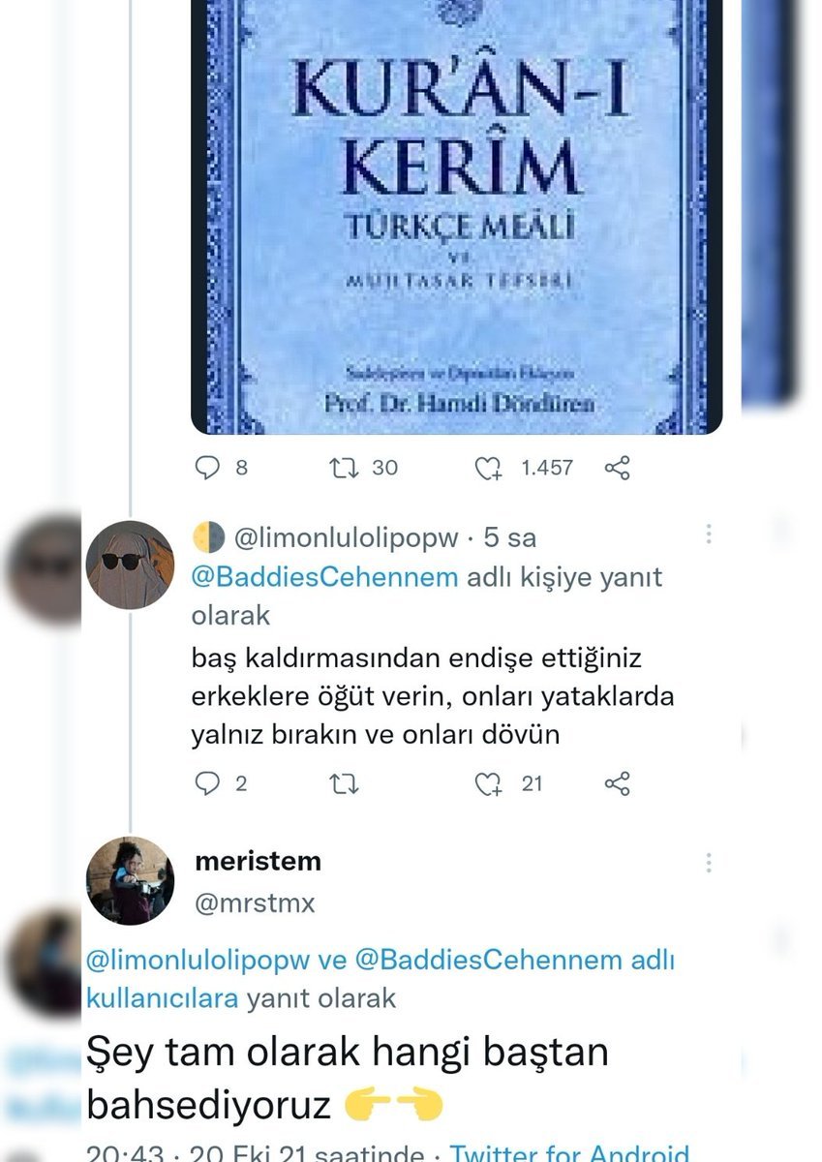Open @limonlulolipopw mention in meristem's reply
The image size is (822, 1162).
[198, 960]
